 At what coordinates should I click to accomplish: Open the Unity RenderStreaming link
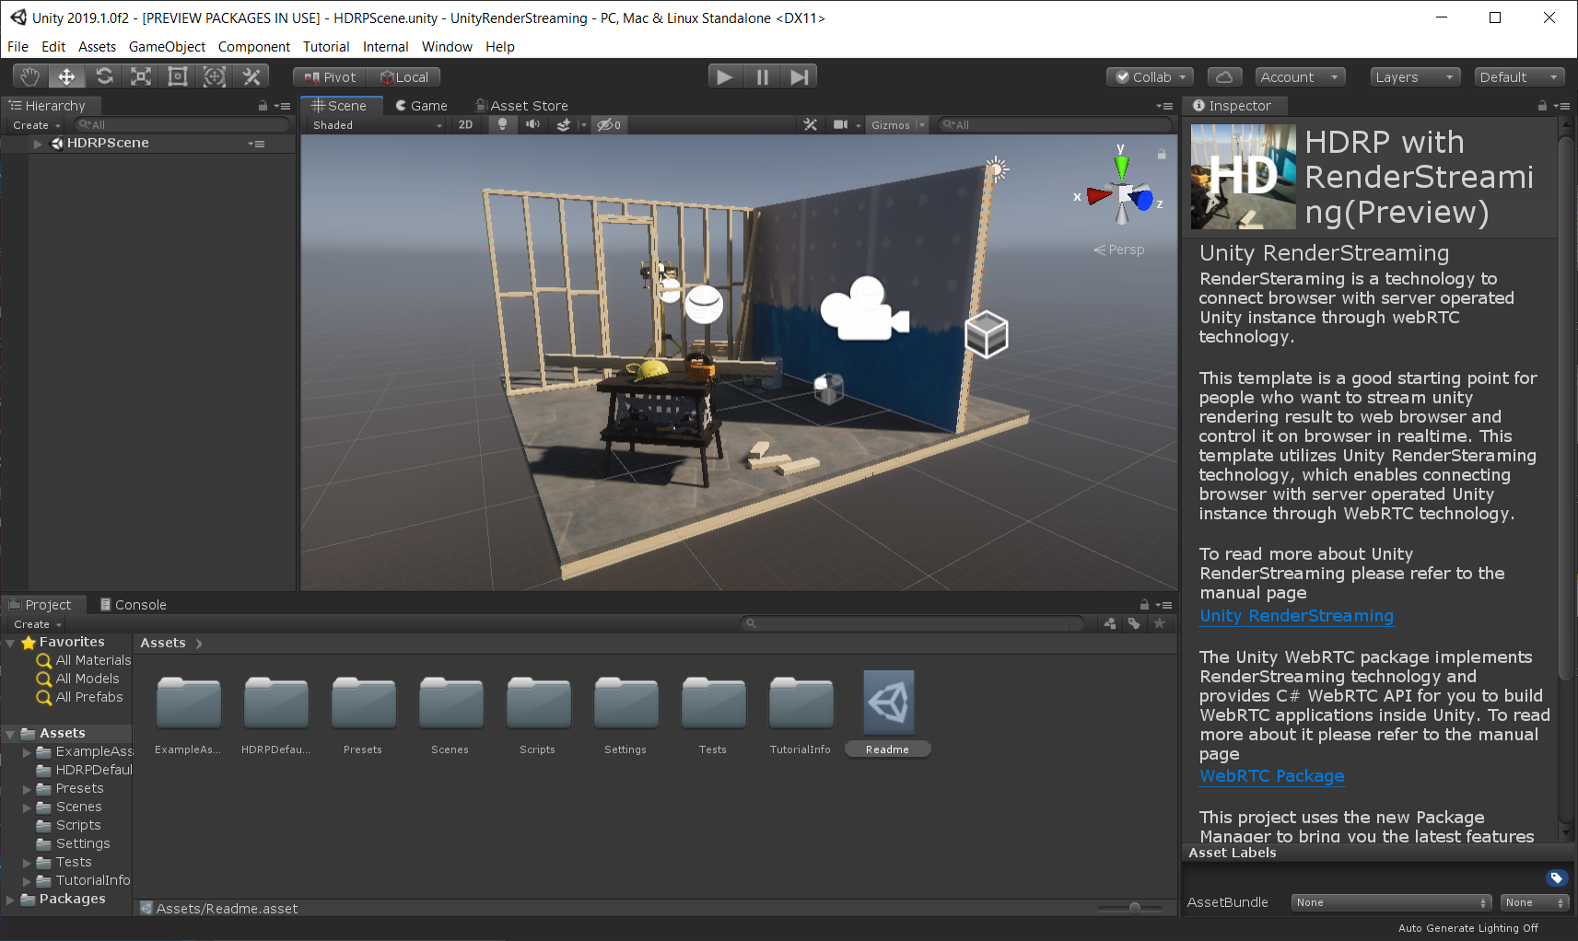[1295, 616]
